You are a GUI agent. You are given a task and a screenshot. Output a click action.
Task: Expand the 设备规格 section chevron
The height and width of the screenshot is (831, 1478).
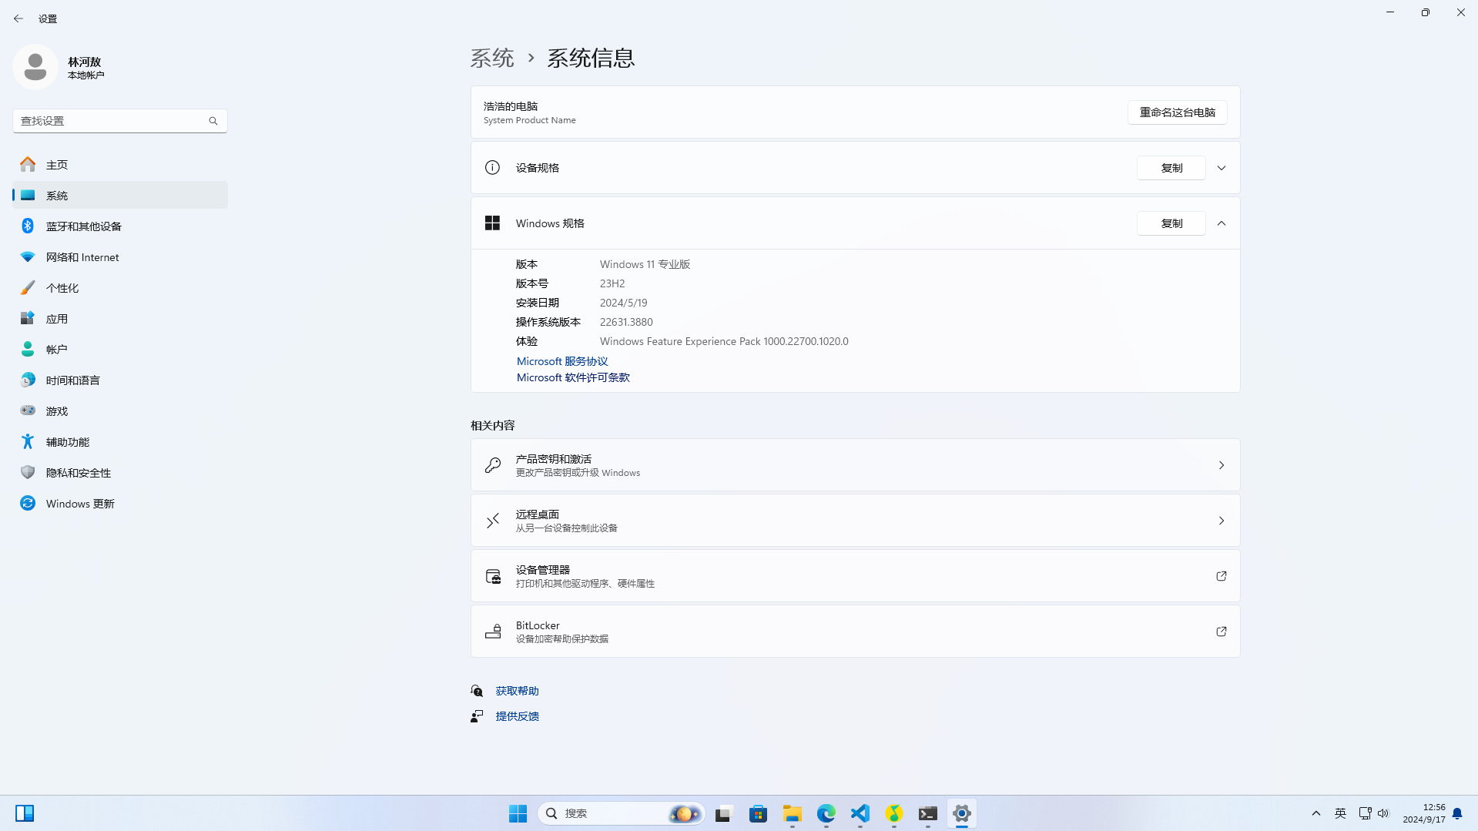tap(1222, 168)
